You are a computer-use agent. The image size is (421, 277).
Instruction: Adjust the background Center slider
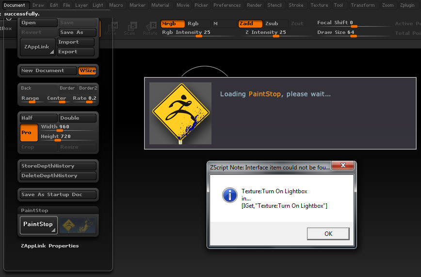[x=59, y=99]
